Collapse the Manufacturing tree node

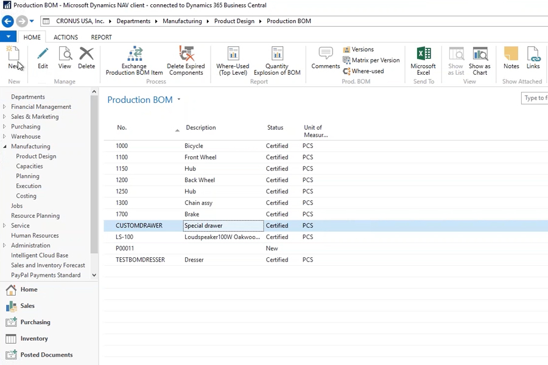click(4, 147)
